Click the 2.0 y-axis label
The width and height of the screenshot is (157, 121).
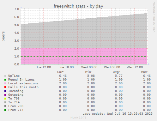17,49
